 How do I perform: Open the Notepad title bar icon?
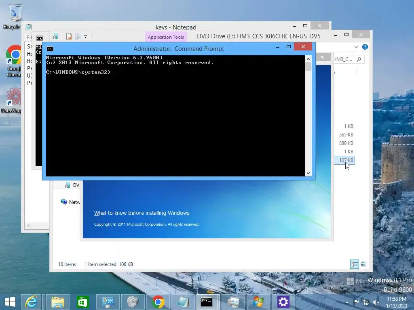coord(29,27)
